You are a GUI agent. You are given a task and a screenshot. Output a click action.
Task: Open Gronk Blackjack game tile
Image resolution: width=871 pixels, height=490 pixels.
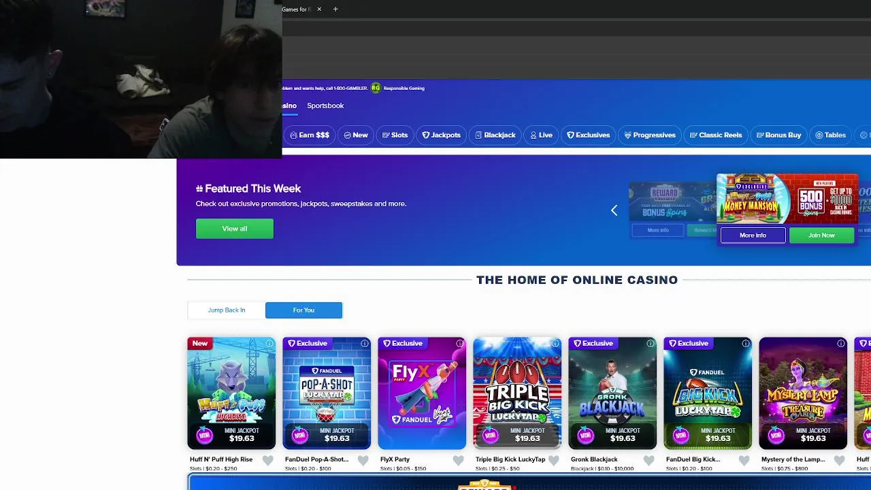pos(612,393)
